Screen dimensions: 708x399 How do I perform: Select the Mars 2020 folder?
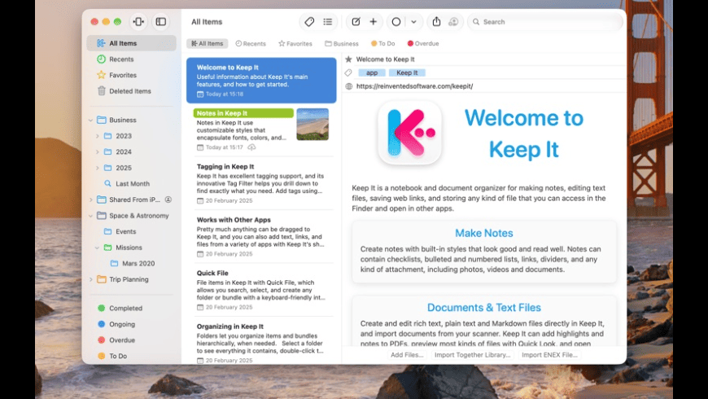click(x=131, y=264)
